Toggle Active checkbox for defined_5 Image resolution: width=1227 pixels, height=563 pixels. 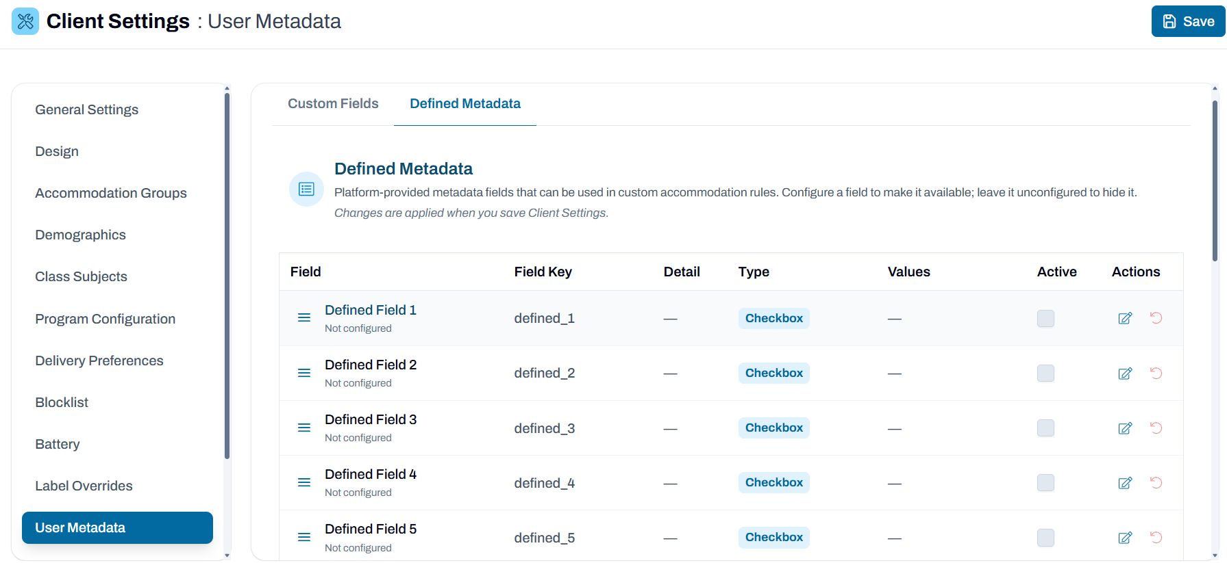pyautogui.click(x=1045, y=537)
